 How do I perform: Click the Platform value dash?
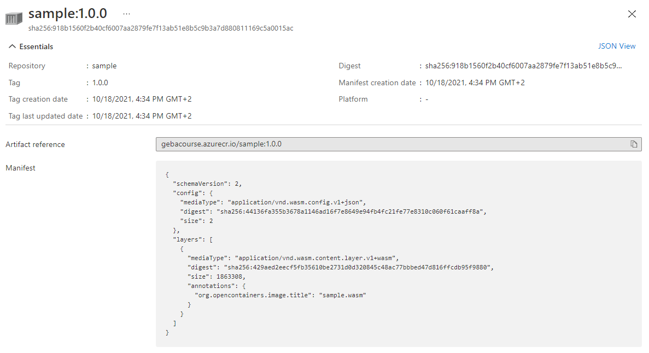coord(426,99)
